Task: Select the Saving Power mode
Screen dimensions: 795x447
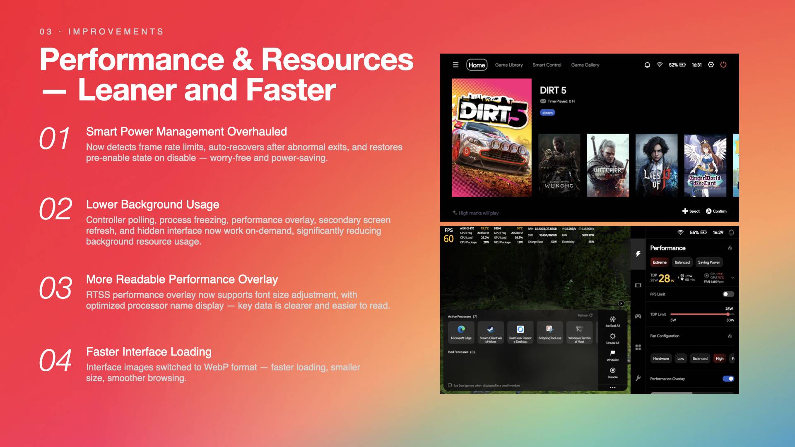Action: pyautogui.click(x=709, y=262)
